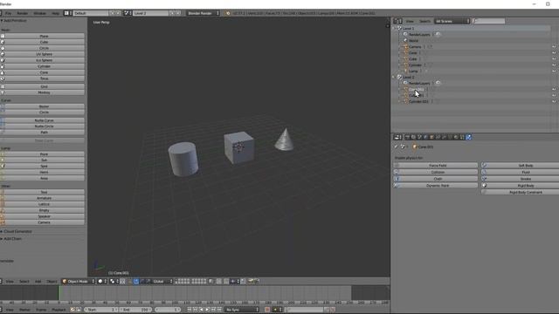Click the OpenGL render image icon in 3D header

click(251, 281)
